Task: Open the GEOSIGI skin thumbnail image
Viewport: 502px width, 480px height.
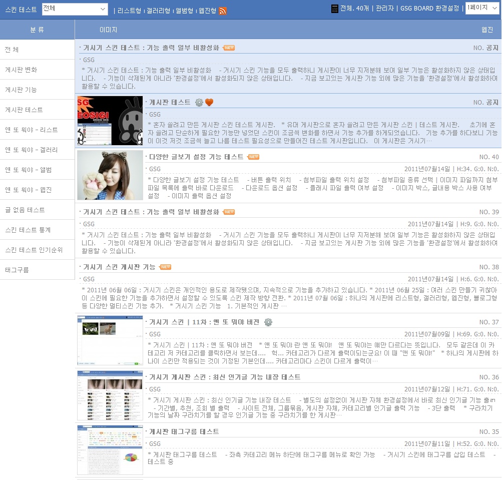Action: click(110, 121)
